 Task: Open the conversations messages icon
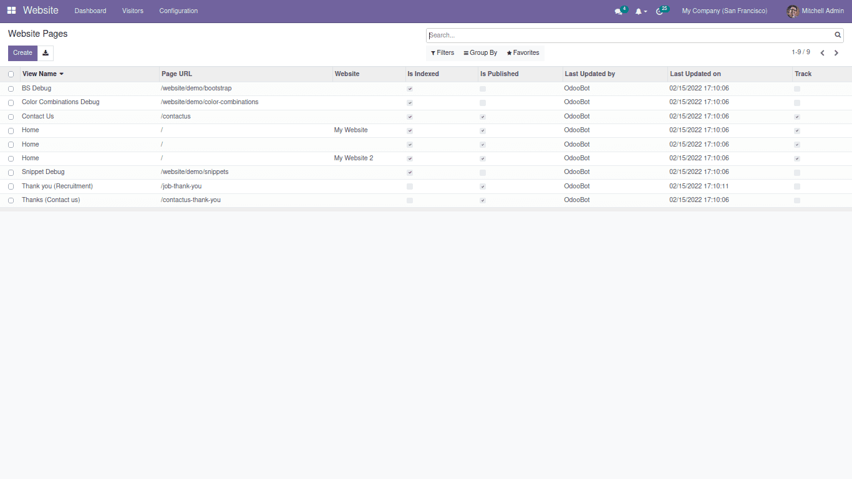pyautogui.click(x=618, y=11)
